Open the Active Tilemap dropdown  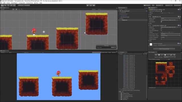(x=169, y=57)
